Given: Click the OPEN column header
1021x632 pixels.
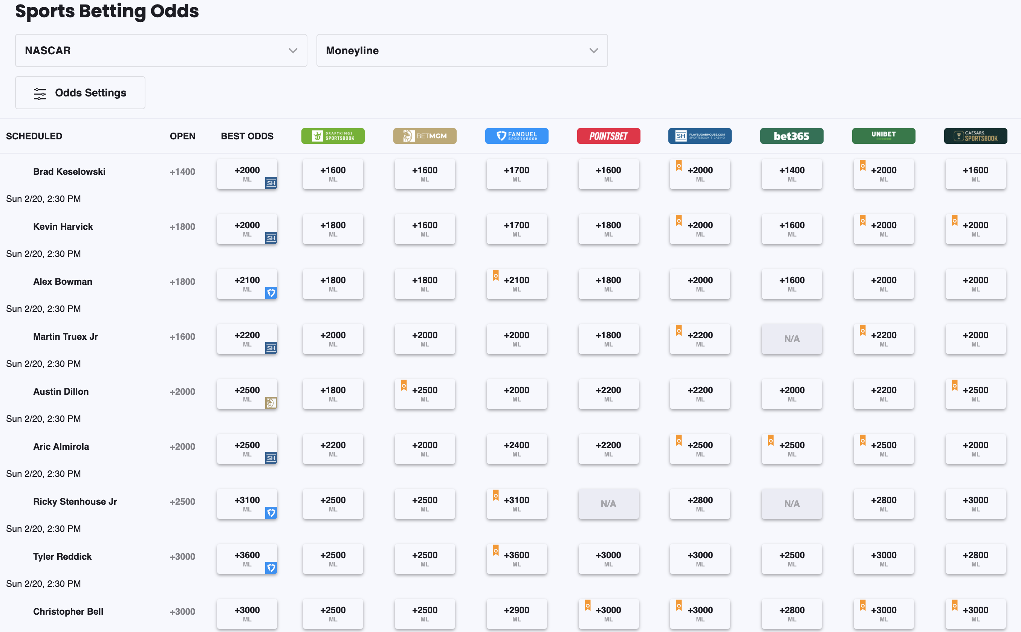Looking at the screenshot, I should click(182, 136).
